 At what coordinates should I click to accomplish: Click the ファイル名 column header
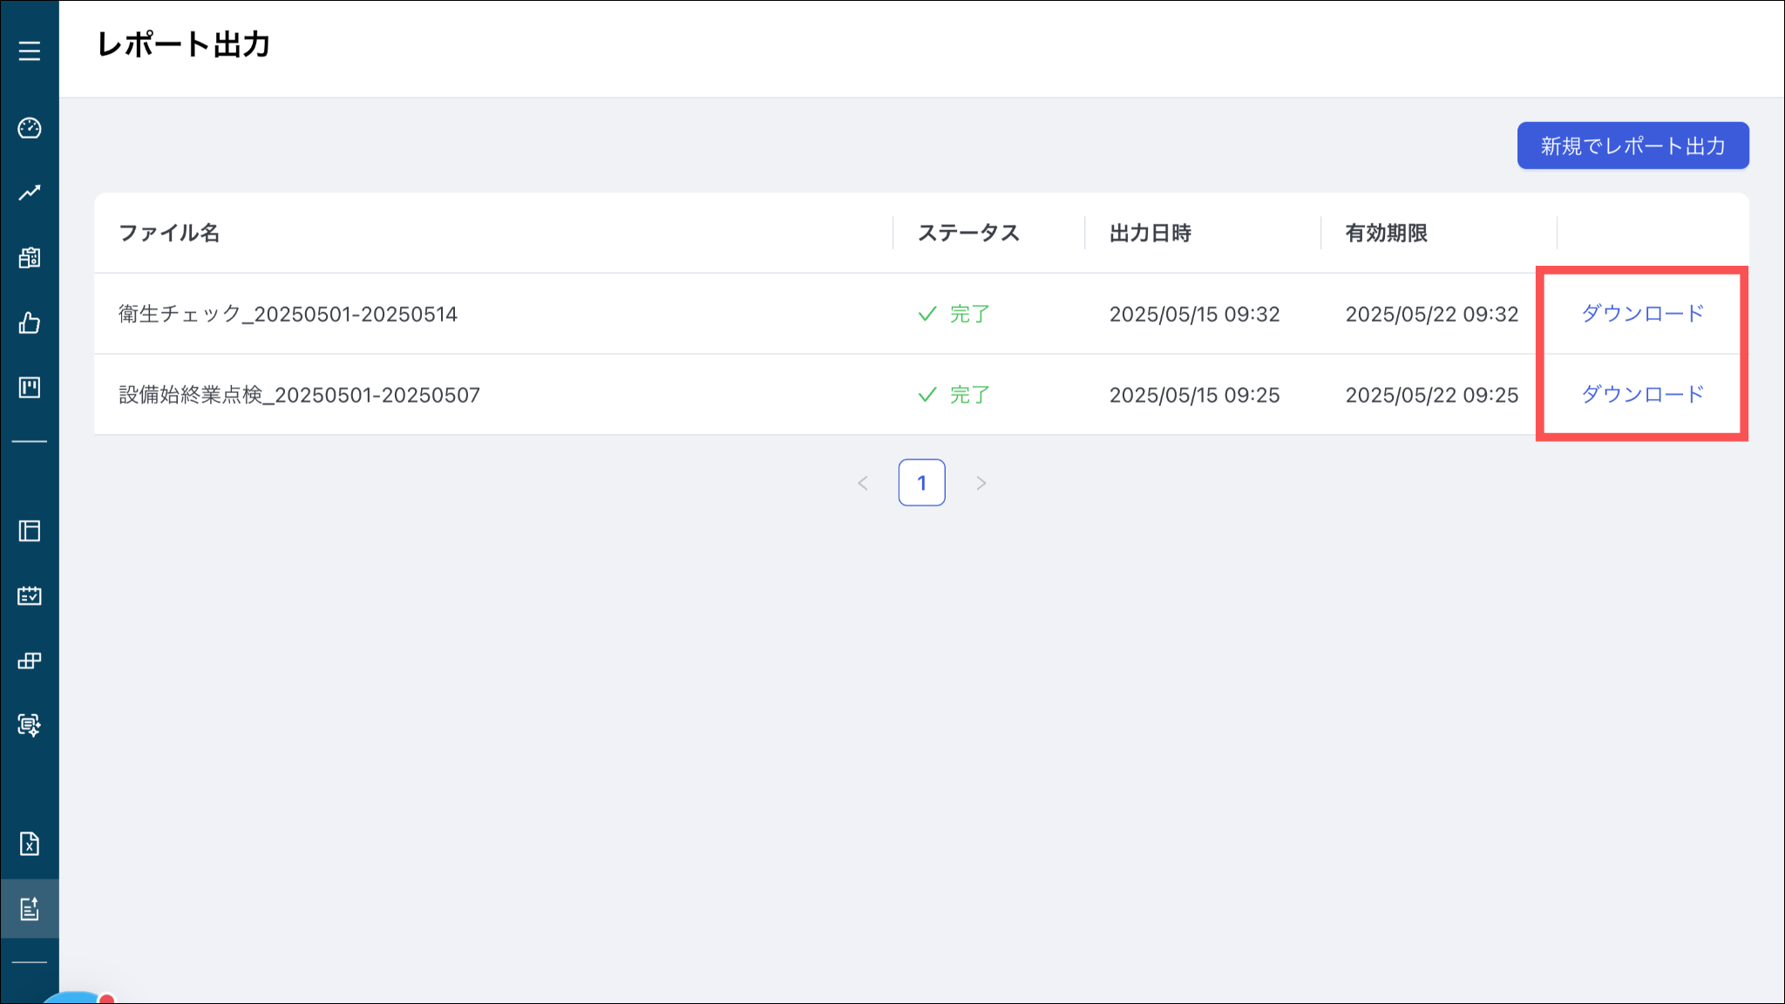pos(169,234)
